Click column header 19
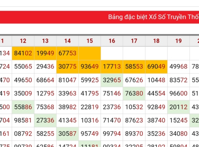Image resolution: width=199 pixels, height=147 pixels. [x=178, y=41]
